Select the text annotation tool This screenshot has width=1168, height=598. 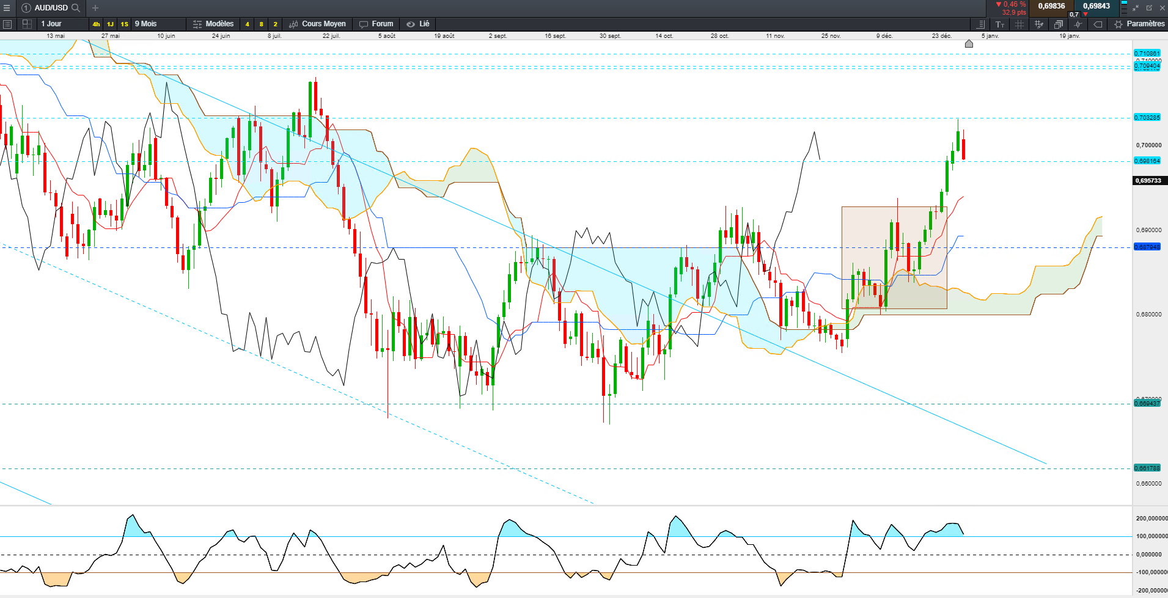click(1000, 24)
